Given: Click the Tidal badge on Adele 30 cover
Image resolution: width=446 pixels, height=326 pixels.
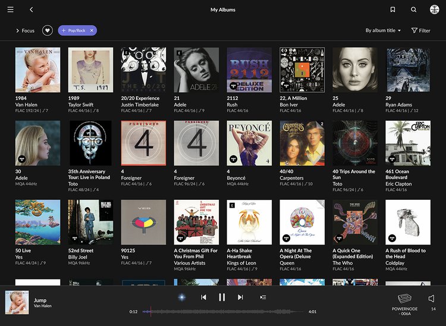Looking at the screenshot, I should pos(22,159).
